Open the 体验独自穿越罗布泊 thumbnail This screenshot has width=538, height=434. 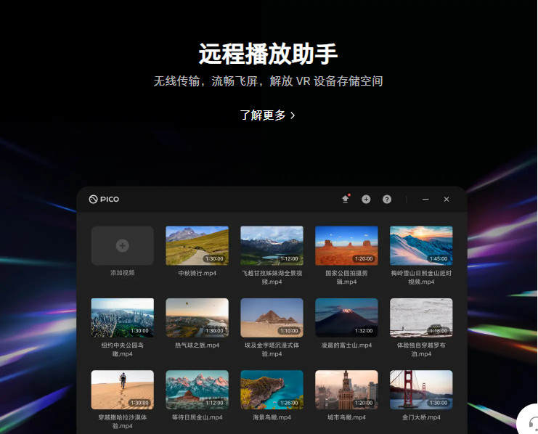pyautogui.click(x=421, y=318)
